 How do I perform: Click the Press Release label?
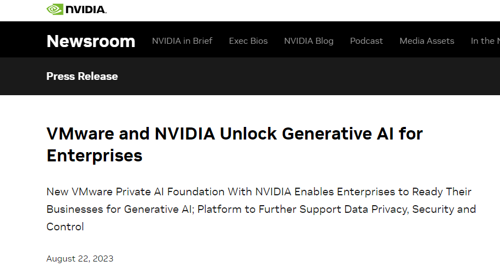click(x=82, y=76)
